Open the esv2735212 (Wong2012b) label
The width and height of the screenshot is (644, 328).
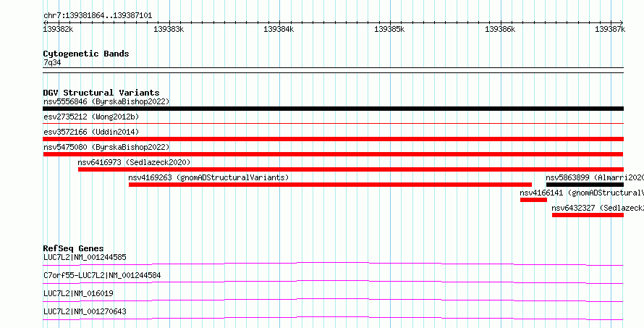coord(91,117)
